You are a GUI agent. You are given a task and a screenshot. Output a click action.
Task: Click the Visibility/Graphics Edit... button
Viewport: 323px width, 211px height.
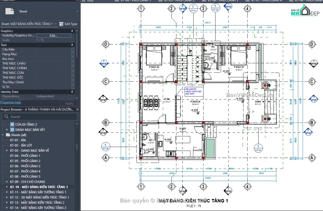coord(54,35)
